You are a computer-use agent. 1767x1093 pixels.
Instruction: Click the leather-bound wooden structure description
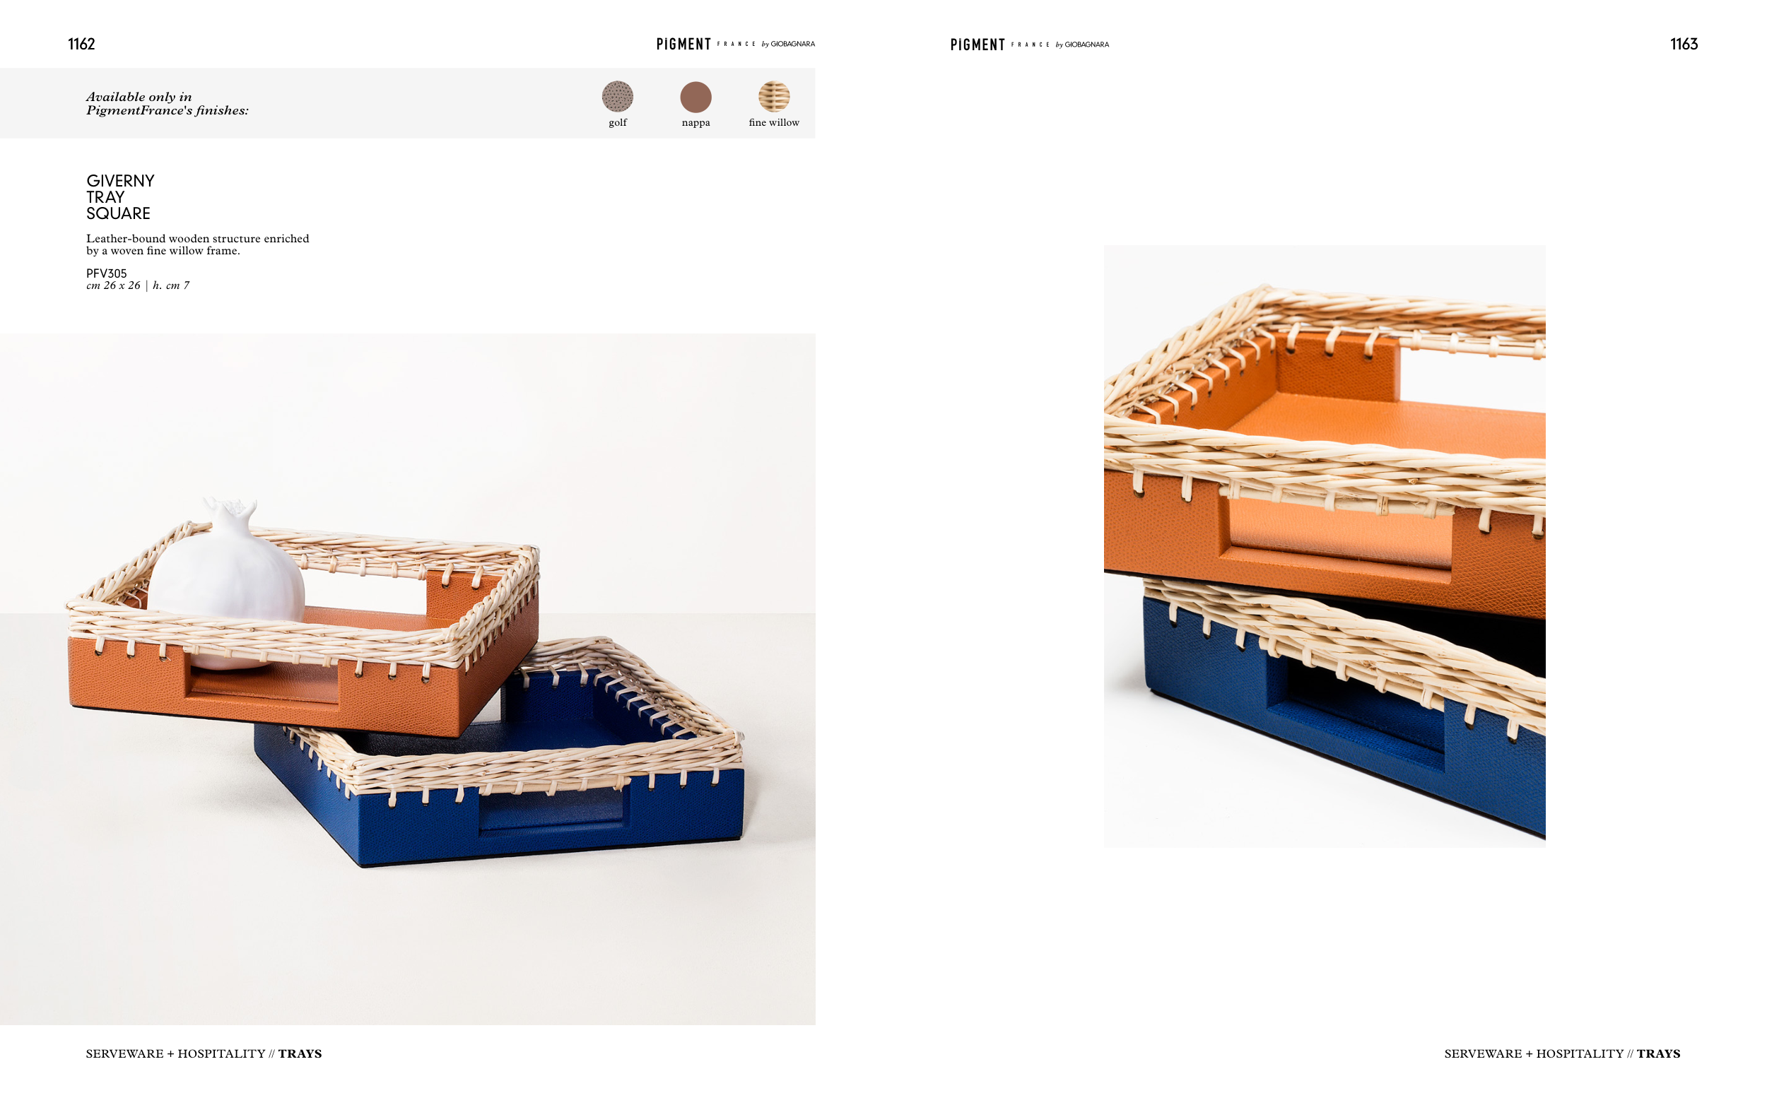[x=197, y=244]
